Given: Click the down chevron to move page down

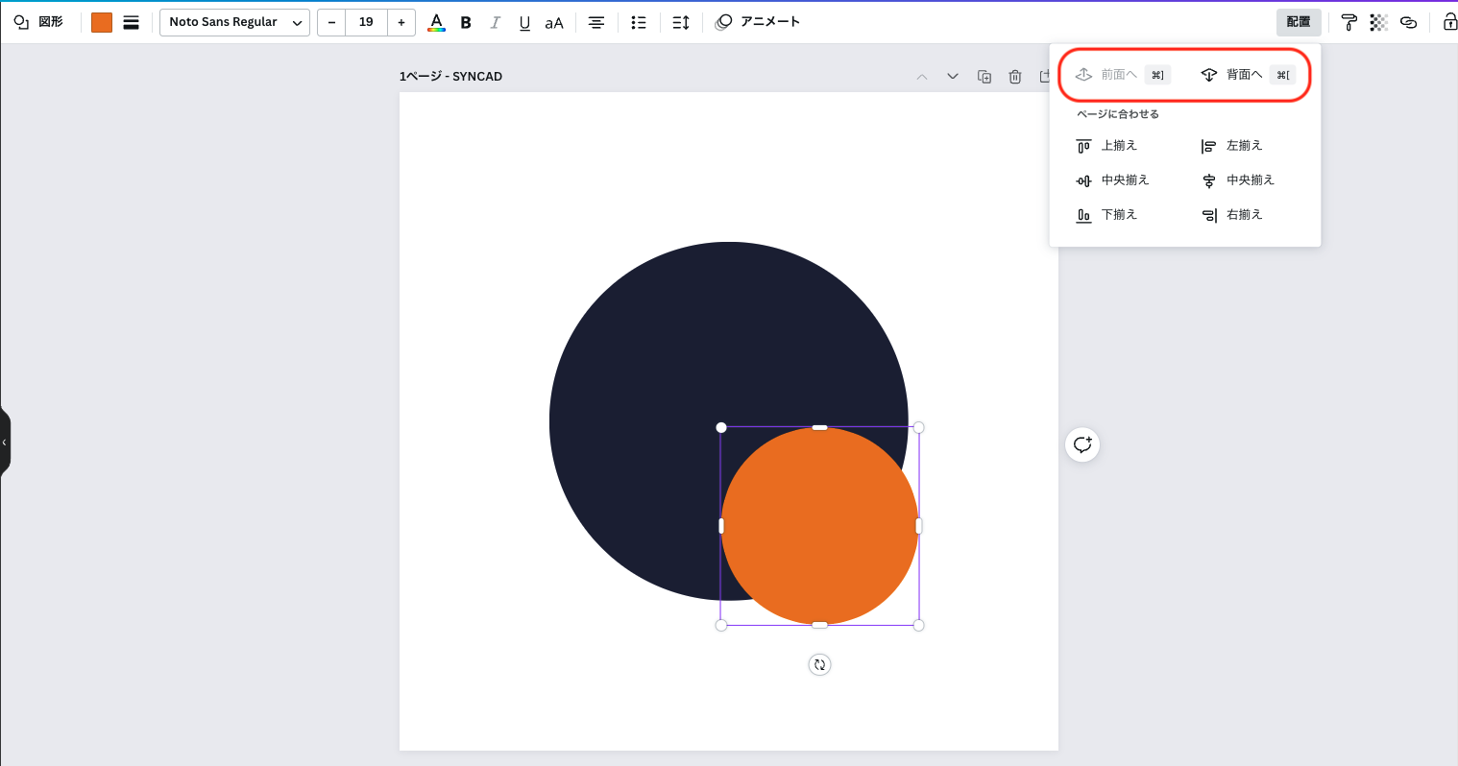Looking at the screenshot, I should point(953,76).
